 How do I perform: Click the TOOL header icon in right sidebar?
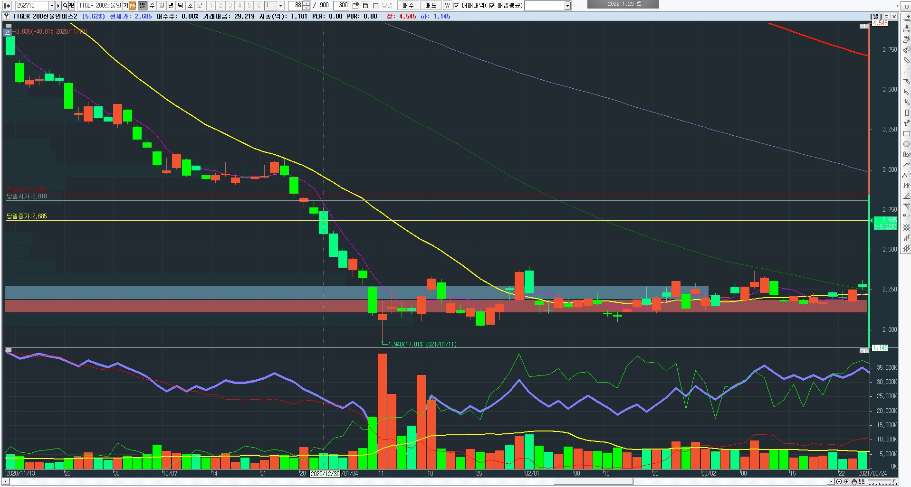pos(906,19)
